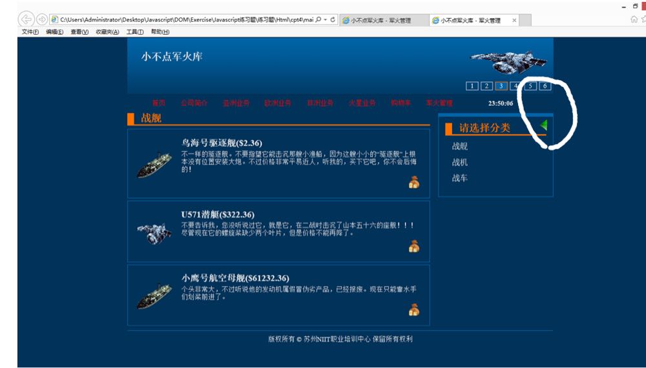Click the 版权所有 copyright footer text
The width and height of the screenshot is (646, 368).
[340, 339]
